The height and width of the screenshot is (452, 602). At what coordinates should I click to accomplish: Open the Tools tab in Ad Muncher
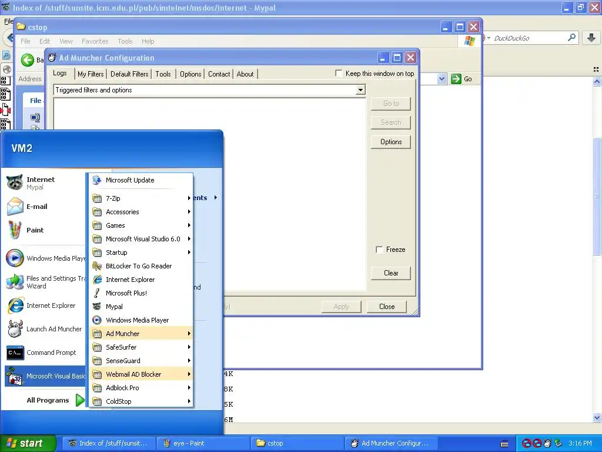pyautogui.click(x=163, y=74)
